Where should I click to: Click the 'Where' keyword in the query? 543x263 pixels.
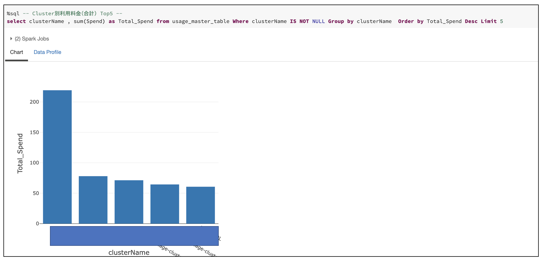coord(240,21)
